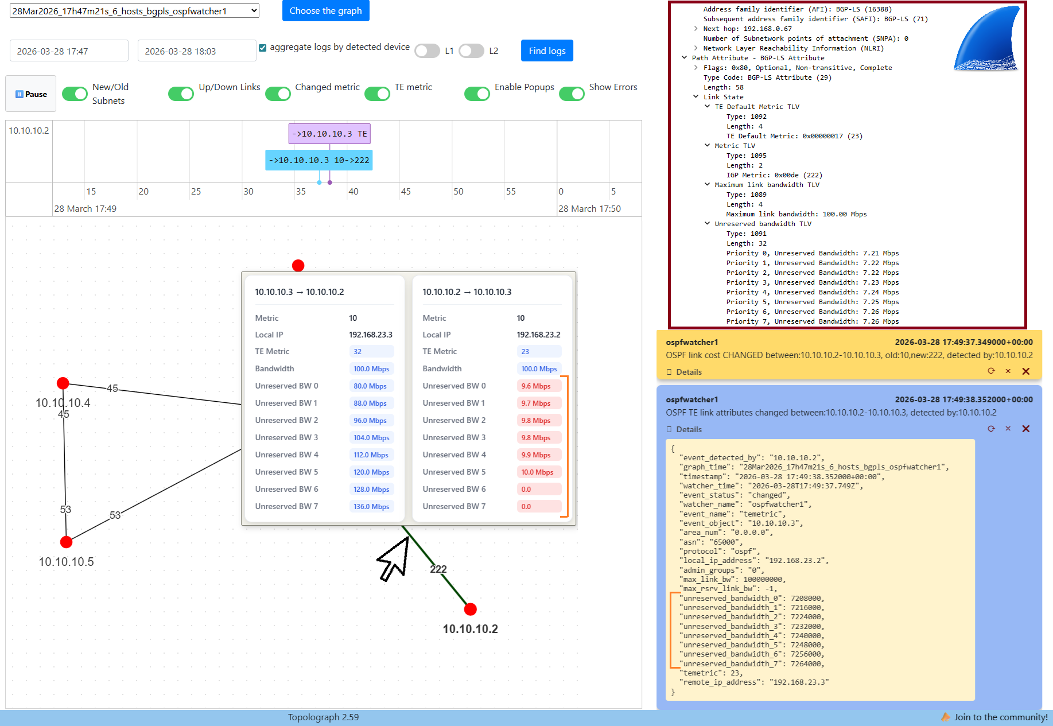
Task: Click small x on yellow link cost card
Action: [1008, 371]
